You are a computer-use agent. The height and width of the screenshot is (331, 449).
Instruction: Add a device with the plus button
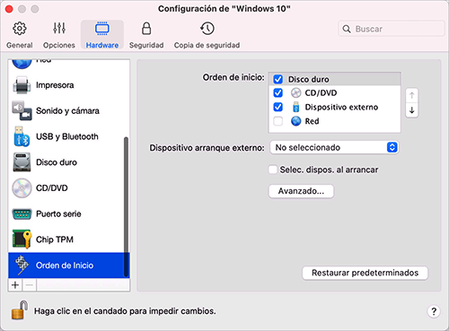(15, 285)
